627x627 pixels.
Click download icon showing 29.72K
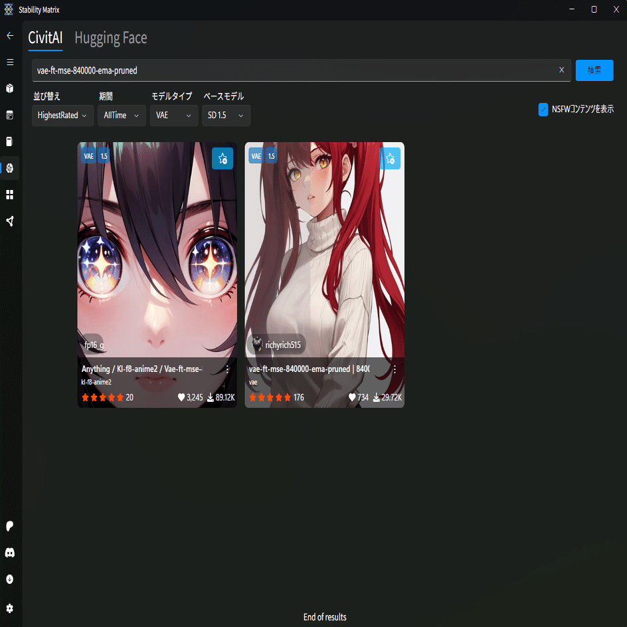click(x=377, y=397)
